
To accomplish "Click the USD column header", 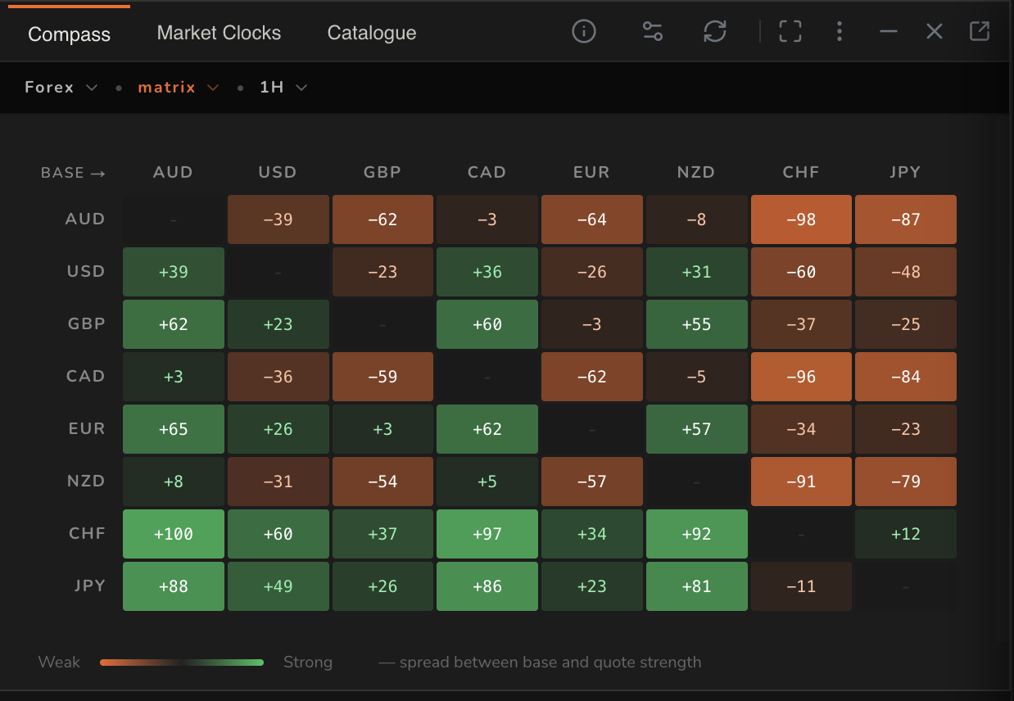I will (278, 173).
